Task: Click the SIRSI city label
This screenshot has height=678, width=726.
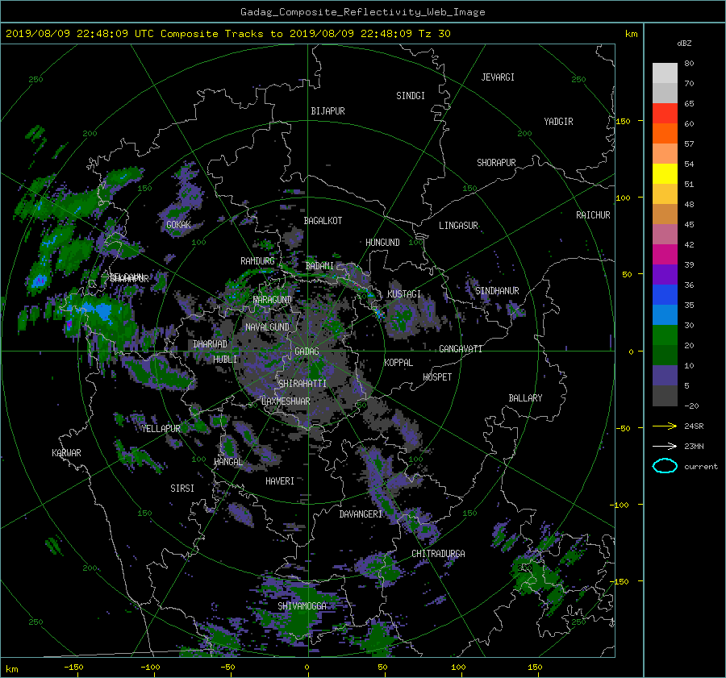Action: click(182, 489)
